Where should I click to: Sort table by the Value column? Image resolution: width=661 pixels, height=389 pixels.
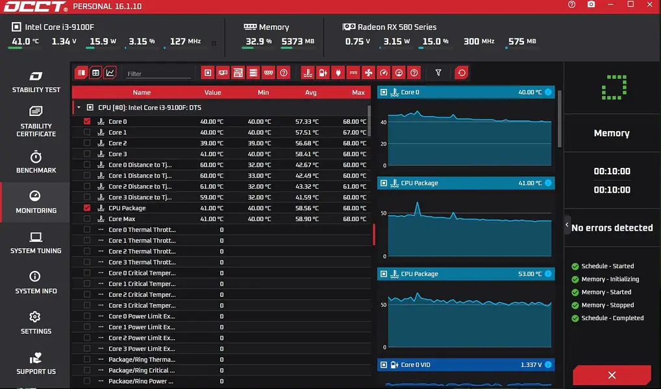[x=212, y=92]
